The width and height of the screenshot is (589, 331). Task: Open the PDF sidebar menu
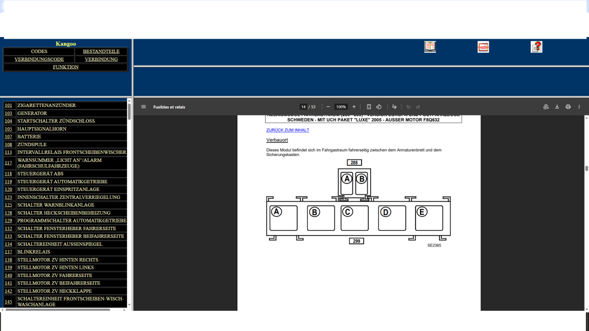143,107
